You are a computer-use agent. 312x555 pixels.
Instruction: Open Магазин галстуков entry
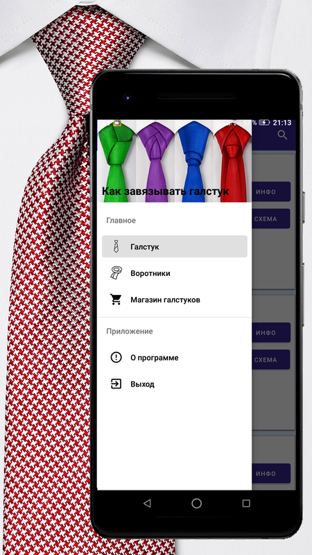pyautogui.click(x=175, y=300)
